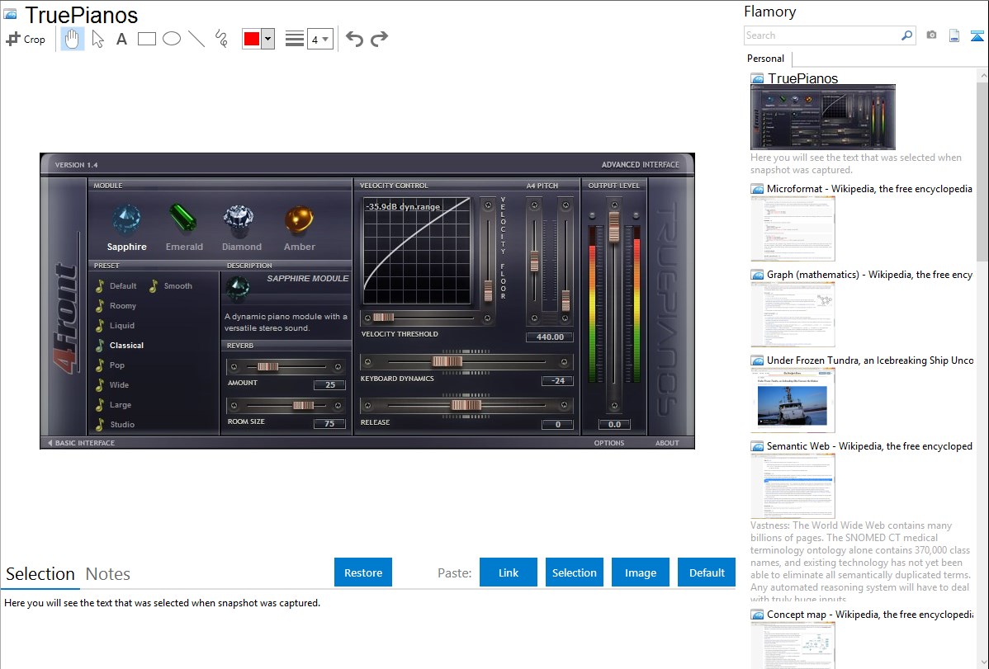Image resolution: width=989 pixels, height=669 pixels.
Task: Pick the freehand scribble tool
Action: (x=221, y=39)
